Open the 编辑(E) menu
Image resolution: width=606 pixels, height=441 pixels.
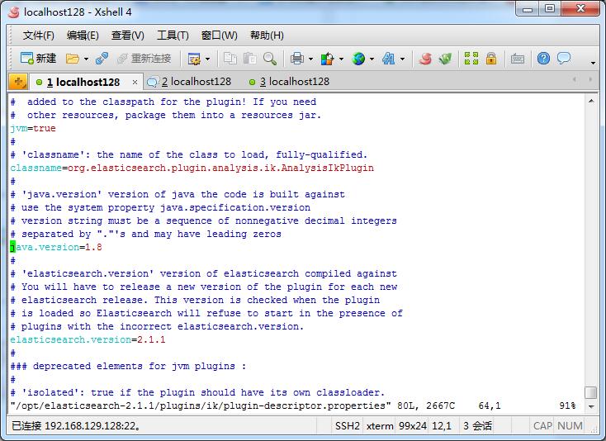[83, 36]
